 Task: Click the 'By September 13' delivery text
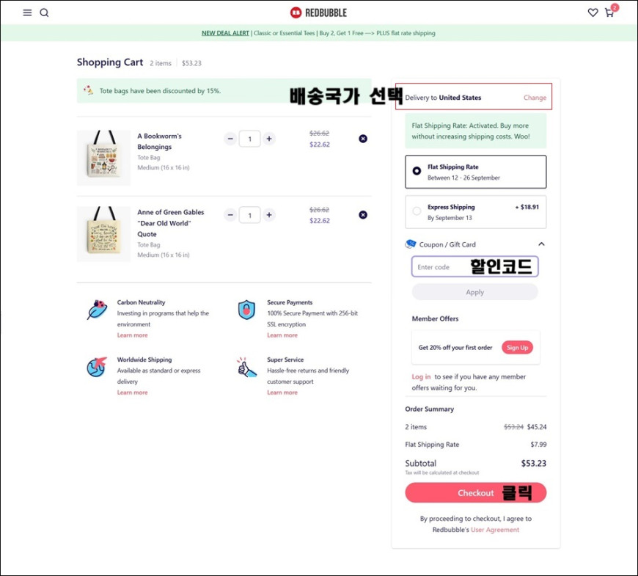(x=450, y=218)
